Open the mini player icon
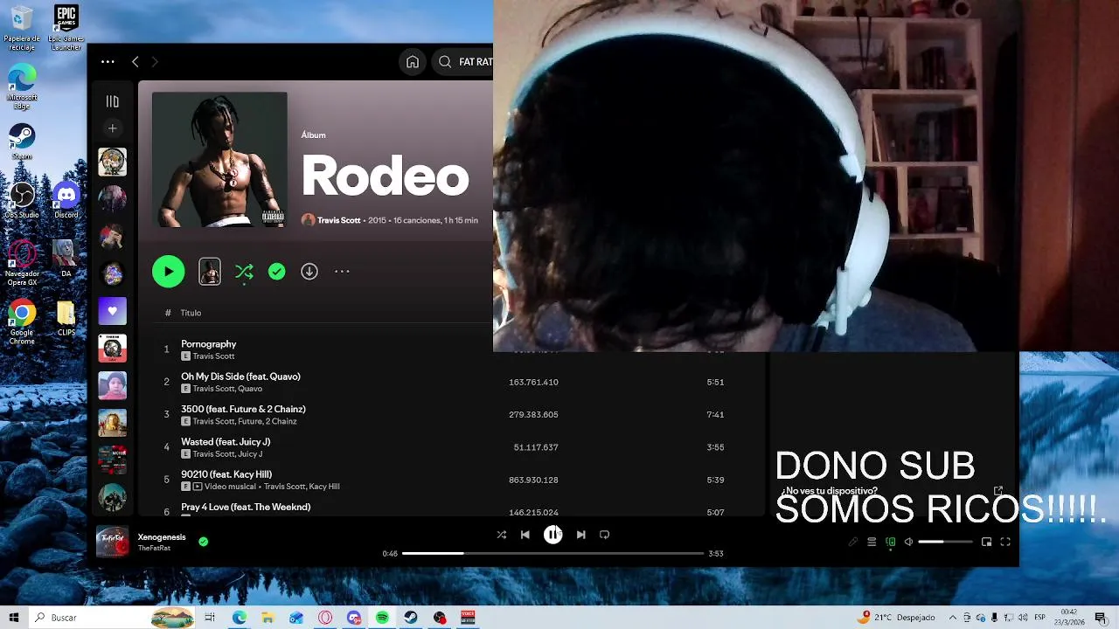The image size is (1119, 629). 986,542
